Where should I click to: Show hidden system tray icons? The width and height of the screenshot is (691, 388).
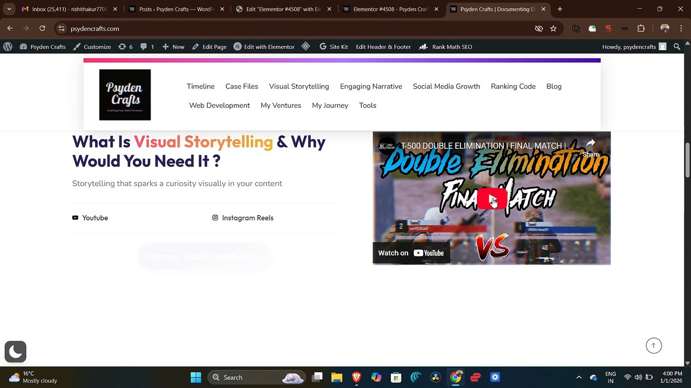point(579,377)
